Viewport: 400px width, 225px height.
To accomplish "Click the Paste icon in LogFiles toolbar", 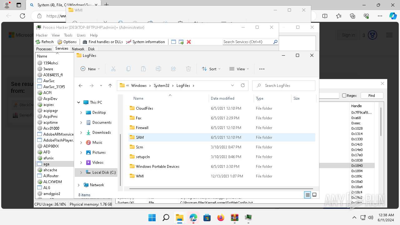I will 143,69.
